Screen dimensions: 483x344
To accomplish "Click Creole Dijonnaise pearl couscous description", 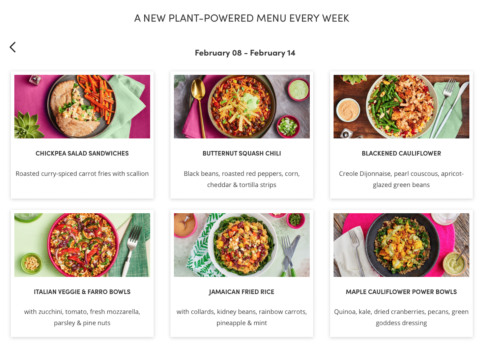I will coord(401,179).
